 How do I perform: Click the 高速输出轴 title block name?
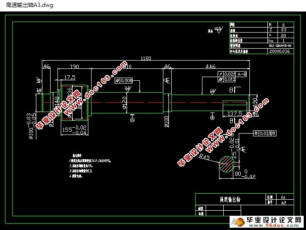pyautogui.click(x=230, y=199)
